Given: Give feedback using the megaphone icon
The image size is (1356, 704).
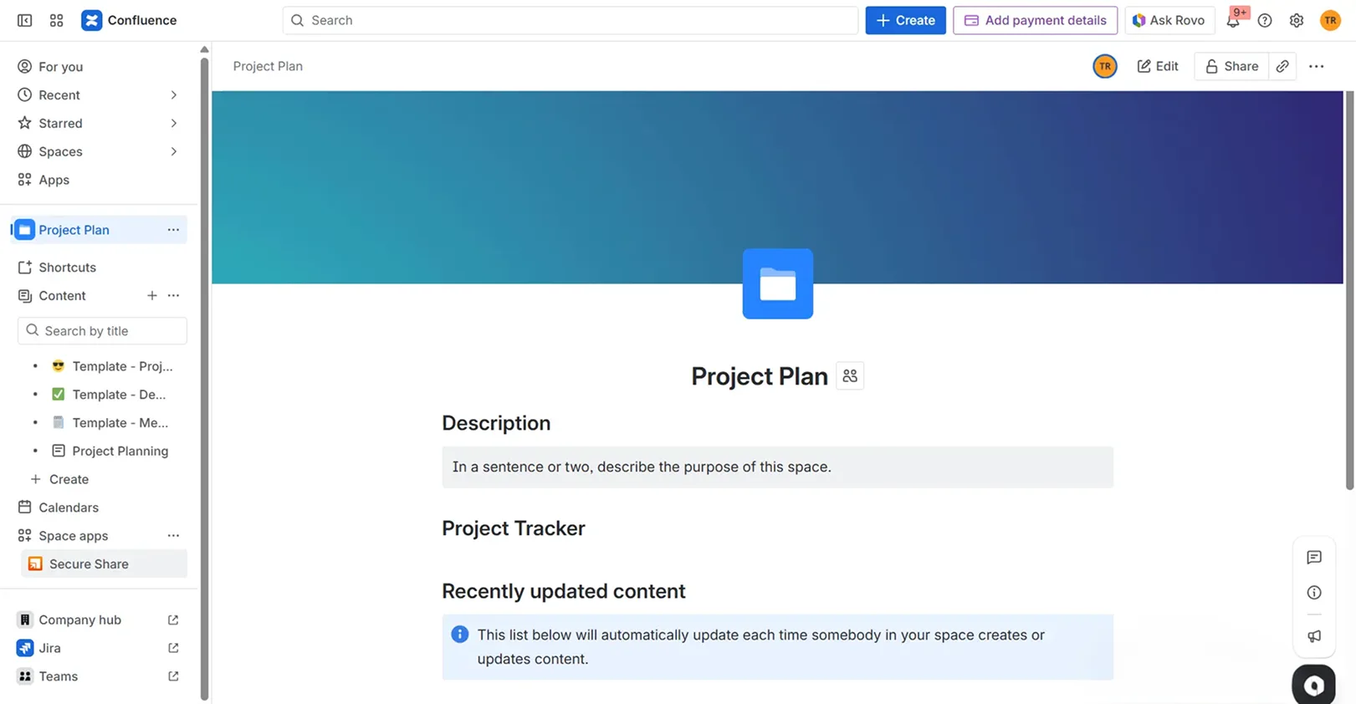Looking at the screenshot, I should click(x=1314, y=636).
